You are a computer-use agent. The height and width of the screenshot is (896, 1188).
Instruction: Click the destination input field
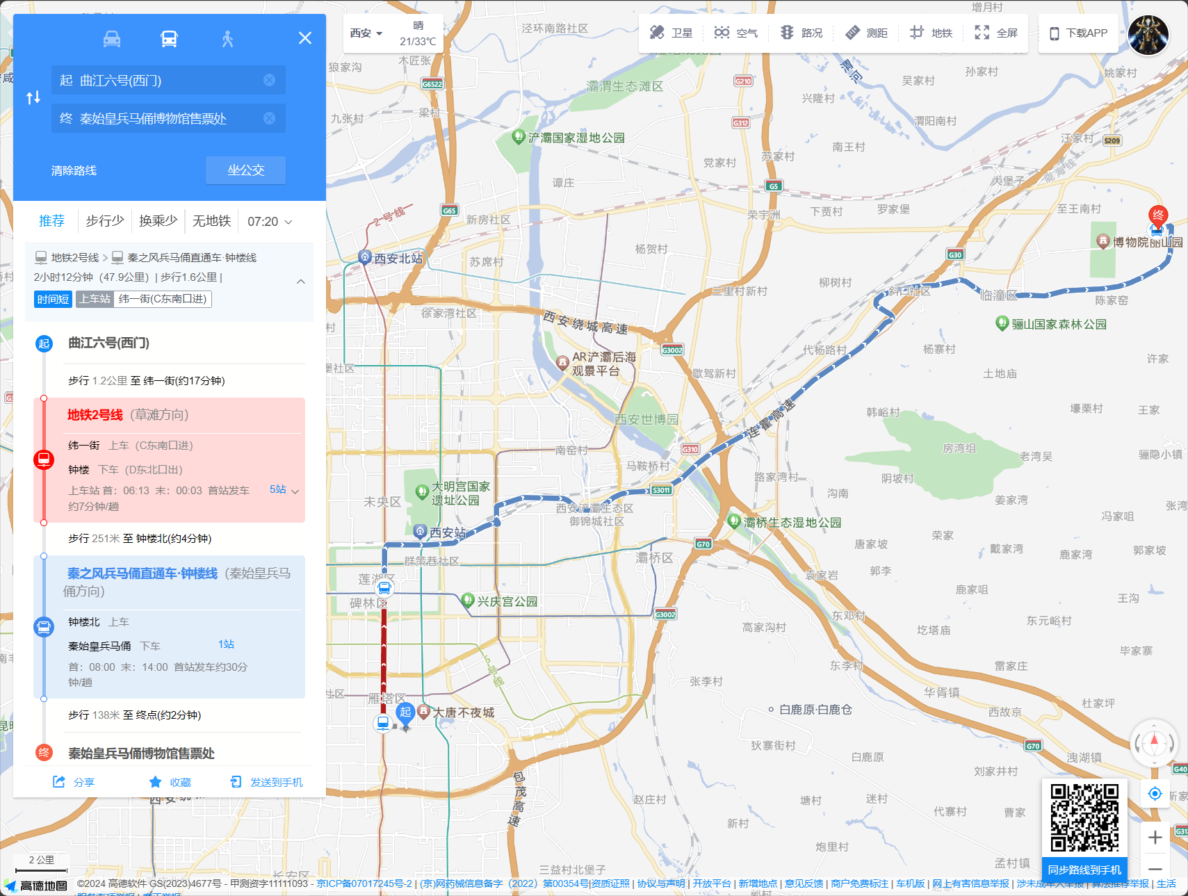pyautogui.click(x=160, y=119)
